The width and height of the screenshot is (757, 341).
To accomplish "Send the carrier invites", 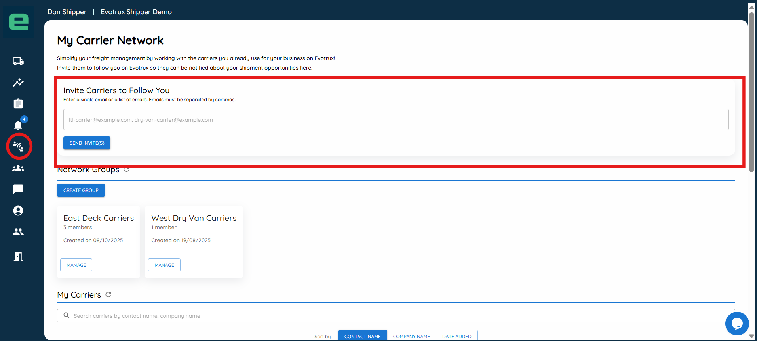I will (x=87, y=143).
